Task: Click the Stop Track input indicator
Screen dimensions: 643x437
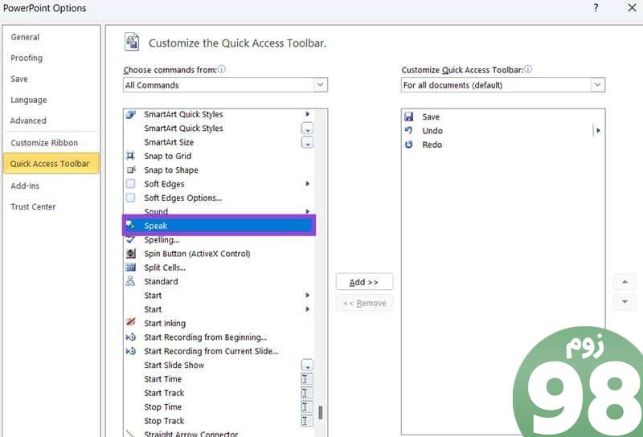Action: coord(307,421)
